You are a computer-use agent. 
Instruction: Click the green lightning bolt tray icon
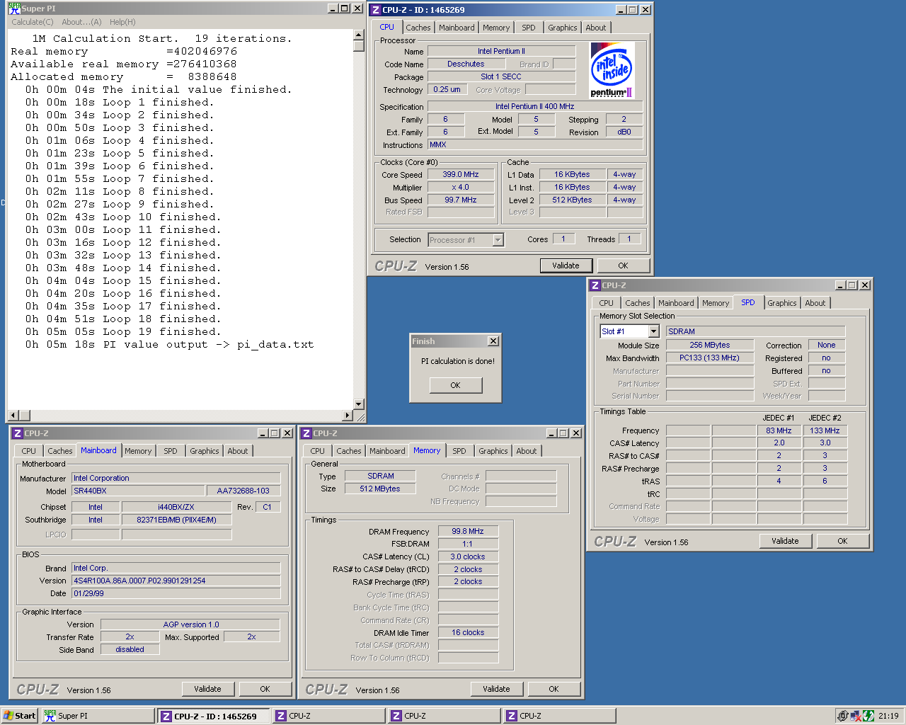point(868,716)
